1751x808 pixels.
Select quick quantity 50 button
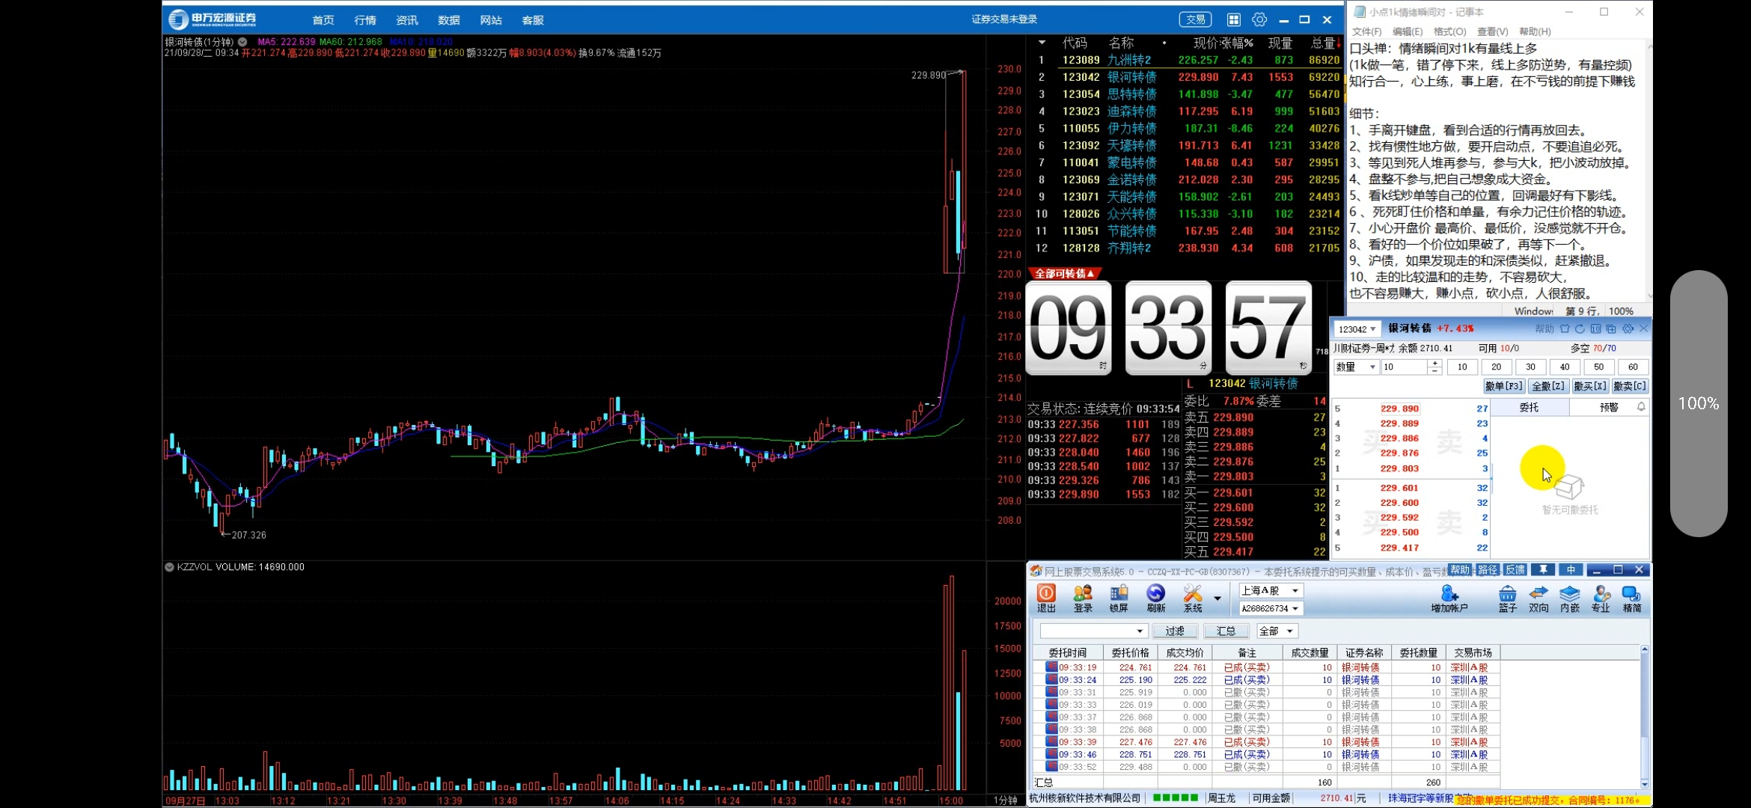tap(1598, 367)
